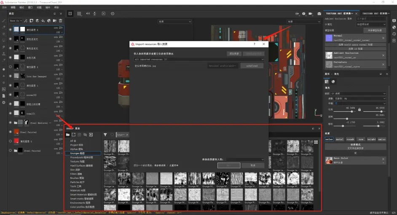Image resolution: width=397 pixels, height=215 pixels.
Task: Select Smart Materials category in shelf
Action: tap(83, 194)
